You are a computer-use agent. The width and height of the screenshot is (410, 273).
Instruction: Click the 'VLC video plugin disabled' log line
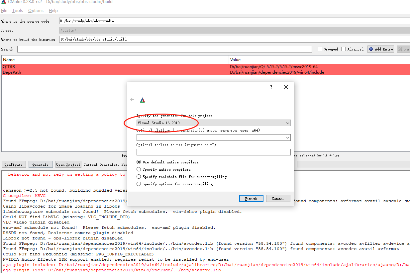(36, 222)
